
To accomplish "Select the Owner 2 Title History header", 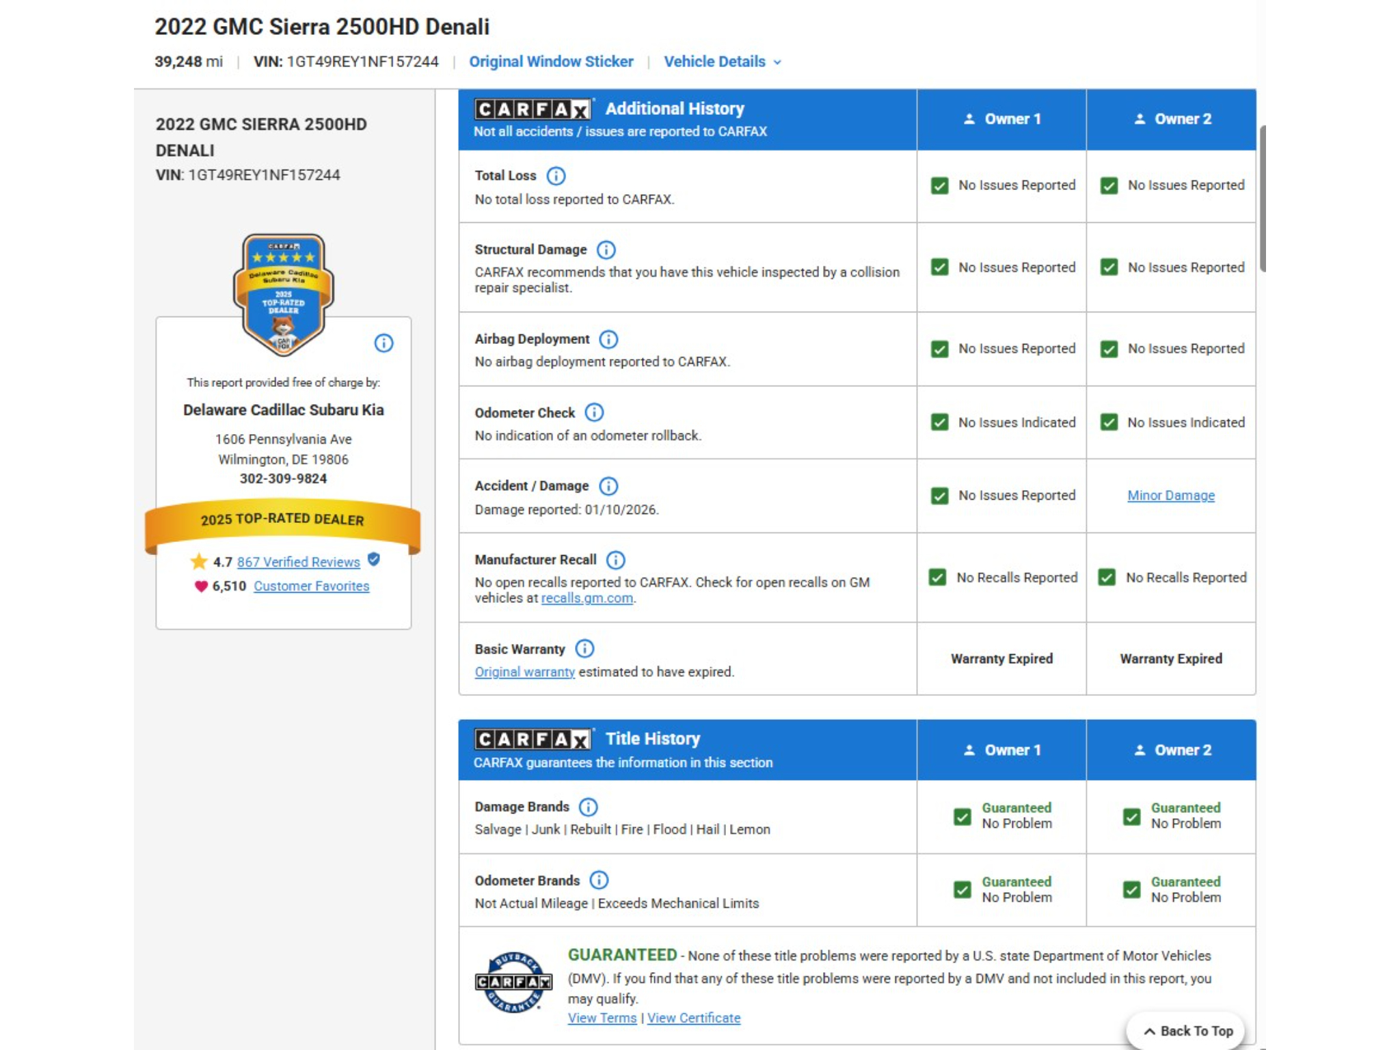I will coord(1171,750).
